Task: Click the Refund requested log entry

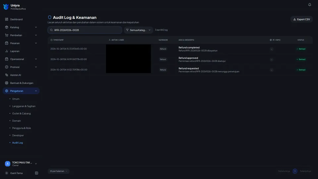Action: pyautogui.click(x=180, y=70)
